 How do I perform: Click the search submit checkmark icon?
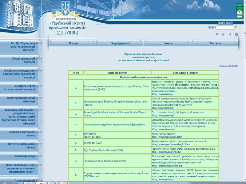[x=236, y=27]
